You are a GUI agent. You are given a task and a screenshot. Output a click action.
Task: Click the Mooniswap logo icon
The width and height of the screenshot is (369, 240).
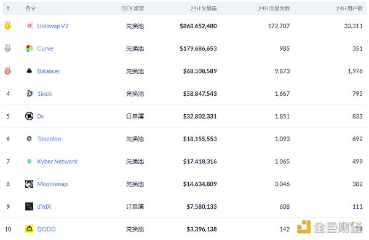click(29, 184)
